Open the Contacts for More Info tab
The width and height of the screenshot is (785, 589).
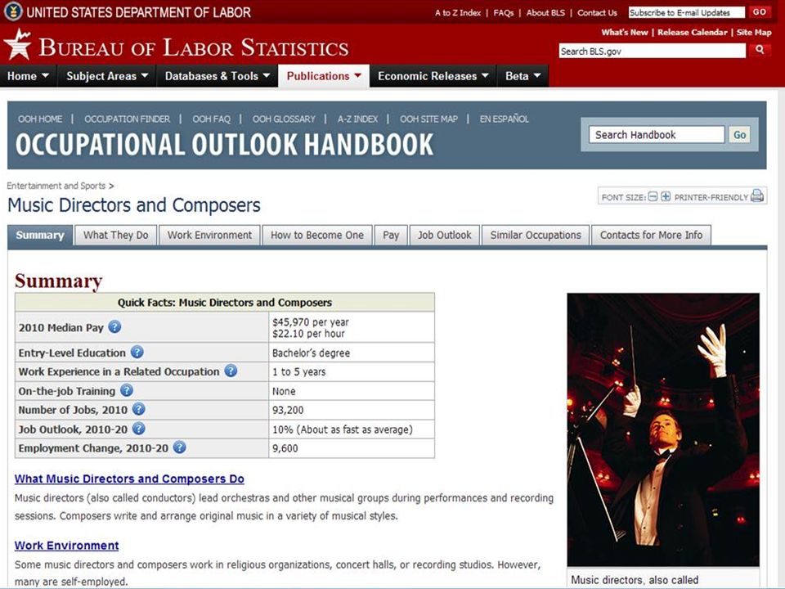coord(652,236)
